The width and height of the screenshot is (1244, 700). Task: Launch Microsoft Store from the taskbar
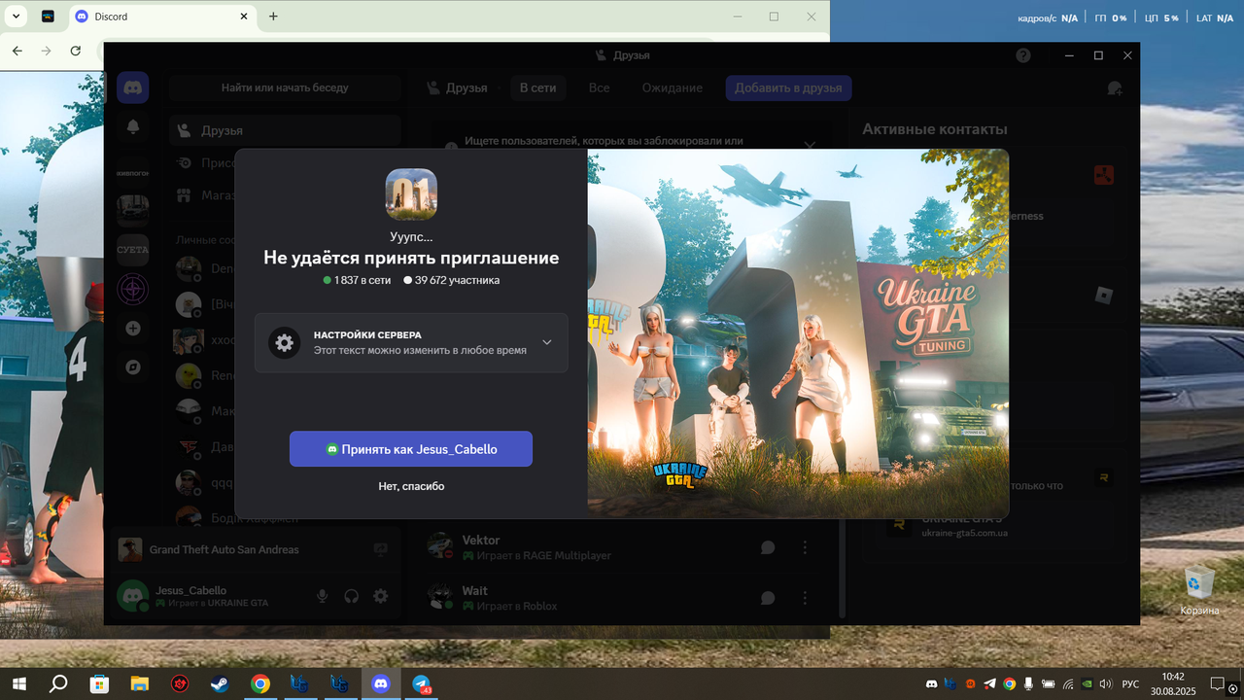(99, 683)
